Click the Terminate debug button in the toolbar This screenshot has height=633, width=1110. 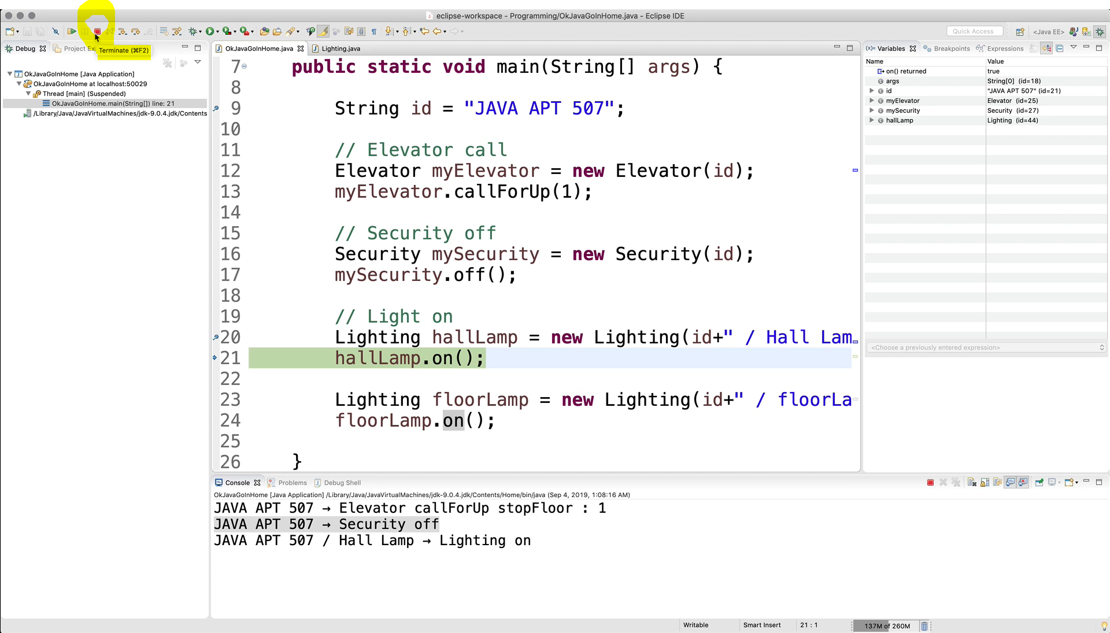(97, 32)
